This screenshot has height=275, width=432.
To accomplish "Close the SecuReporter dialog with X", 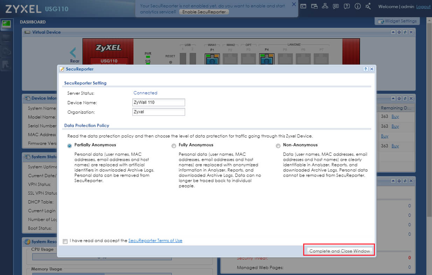I will pos(372,69).
